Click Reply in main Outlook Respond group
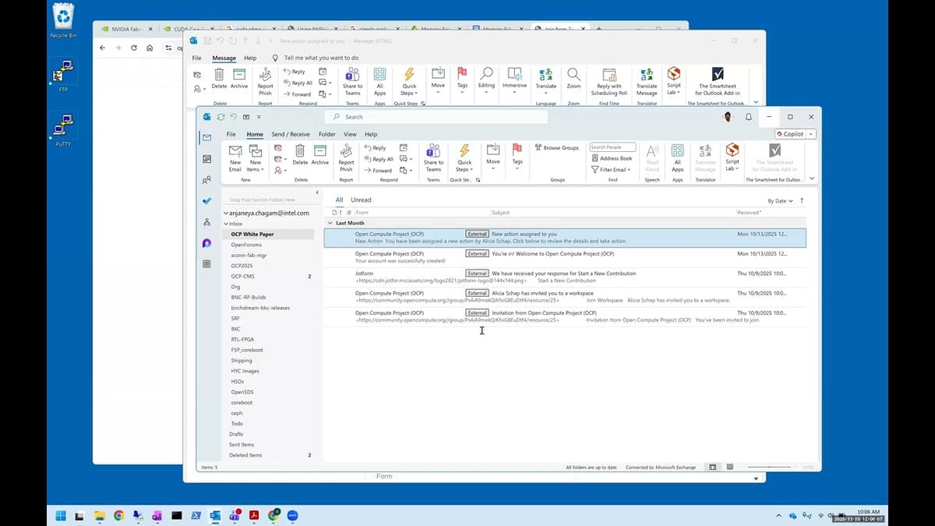The image size is (935, 526). pyautogui.click(x=375, y=147)
